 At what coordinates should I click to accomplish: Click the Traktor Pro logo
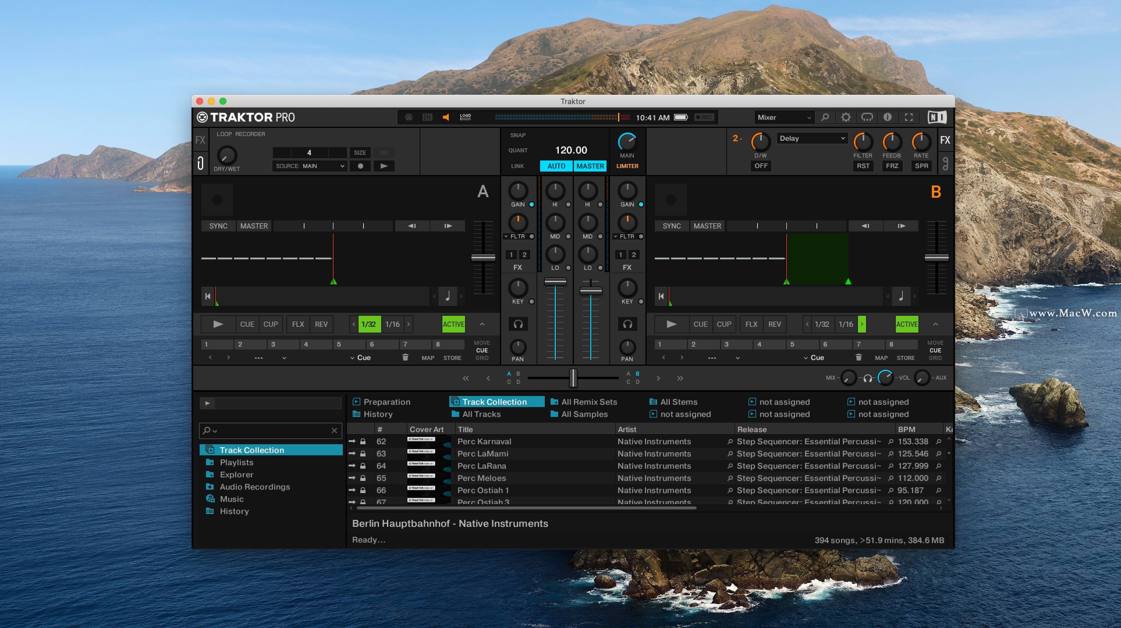pos(246,117)
